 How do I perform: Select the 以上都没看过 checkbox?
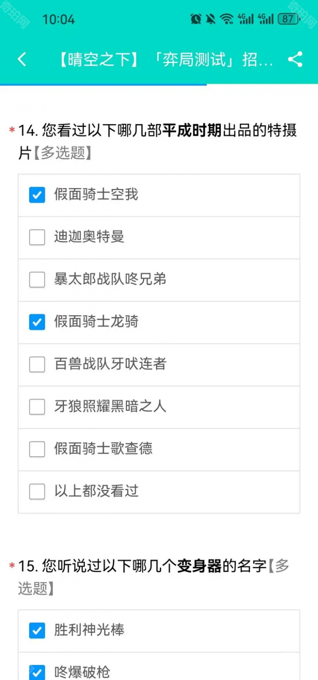pos(36,491)
